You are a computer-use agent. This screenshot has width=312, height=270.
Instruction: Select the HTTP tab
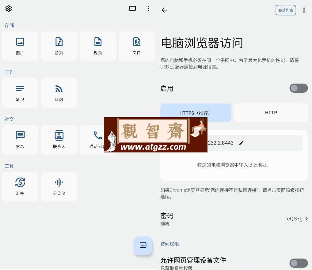pyautogui.click(x=271, y=112)
